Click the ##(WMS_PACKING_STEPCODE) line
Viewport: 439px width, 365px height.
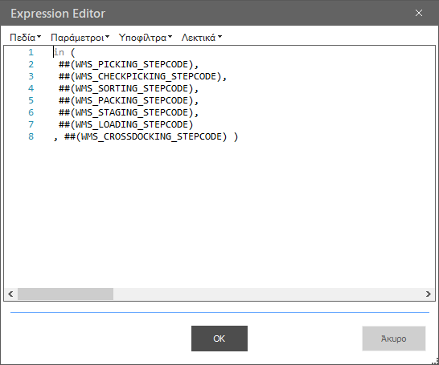click(x=129, y=100)
